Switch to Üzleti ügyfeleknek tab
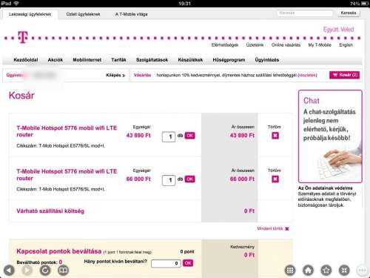 [x=83, y=14]
